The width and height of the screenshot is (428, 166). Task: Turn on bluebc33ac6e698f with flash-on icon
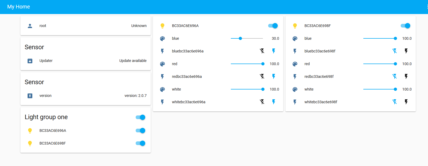[406, 51]
